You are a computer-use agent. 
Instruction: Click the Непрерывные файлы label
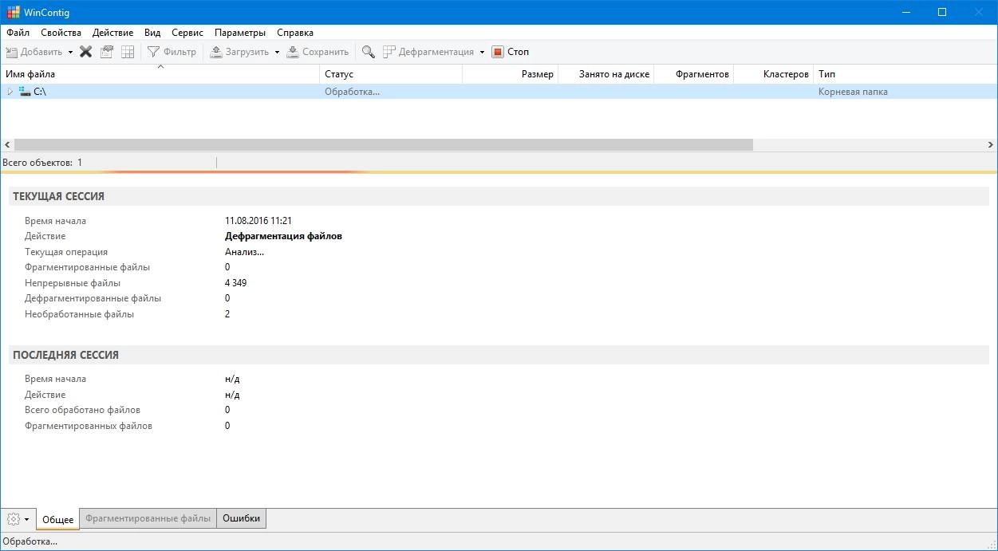tap(73, 283)
